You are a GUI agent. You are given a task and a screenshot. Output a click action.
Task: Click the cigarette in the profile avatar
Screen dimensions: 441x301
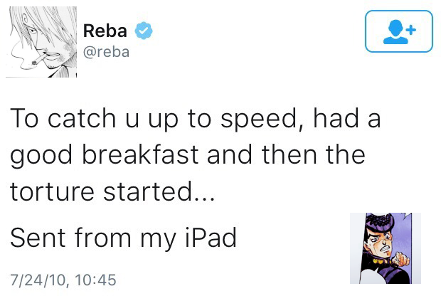[38, 60]
